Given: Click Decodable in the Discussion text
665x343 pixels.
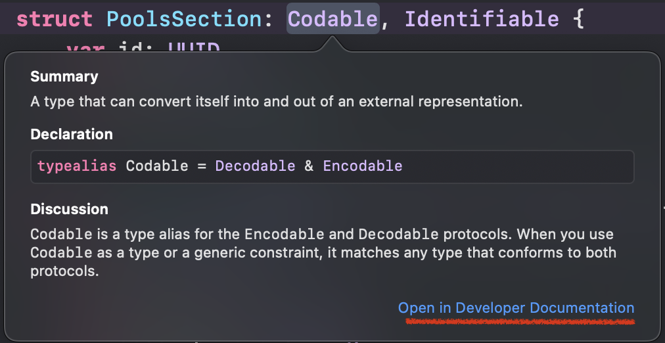Looking at the screenshot, I should 398,235.
